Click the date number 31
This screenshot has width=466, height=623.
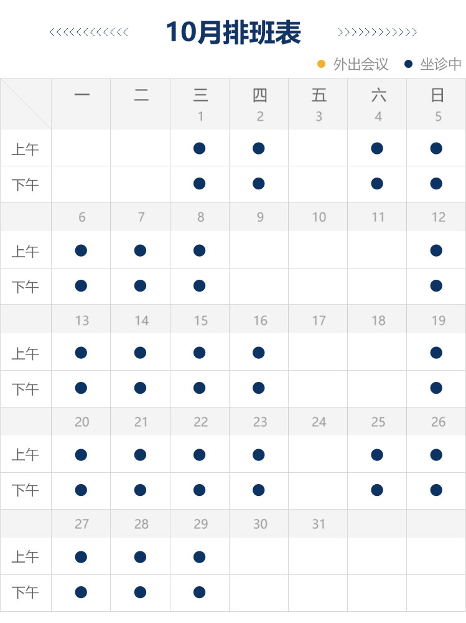(319, 524)
